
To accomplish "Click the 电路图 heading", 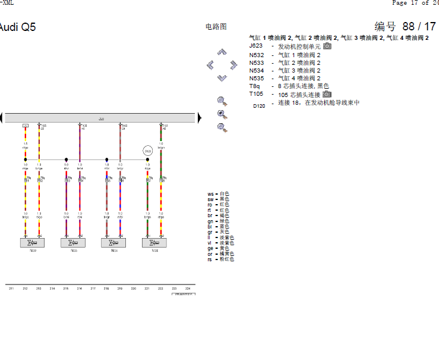I will [x=216, y=27].
